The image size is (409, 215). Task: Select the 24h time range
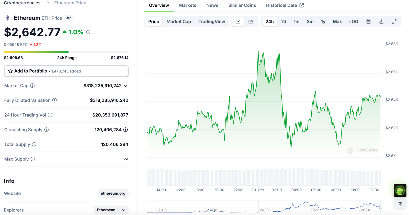(x=269, y=22)
